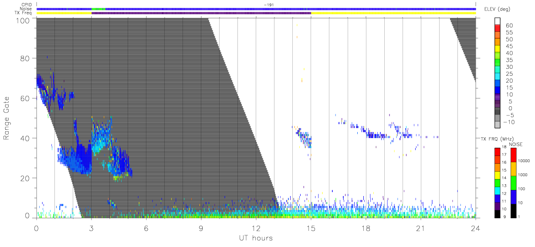Select the 12 tick on UT hours axis
The width and height of the screenshot is (535, 247).
(x=256, y=229)
